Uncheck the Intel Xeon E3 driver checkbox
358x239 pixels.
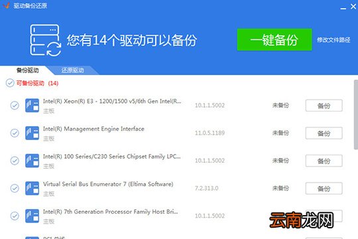tap(15, 106)
